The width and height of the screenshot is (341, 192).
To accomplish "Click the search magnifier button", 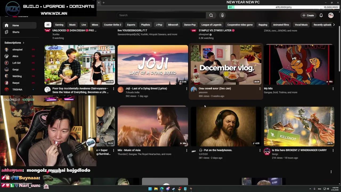I will click(211, 15).
